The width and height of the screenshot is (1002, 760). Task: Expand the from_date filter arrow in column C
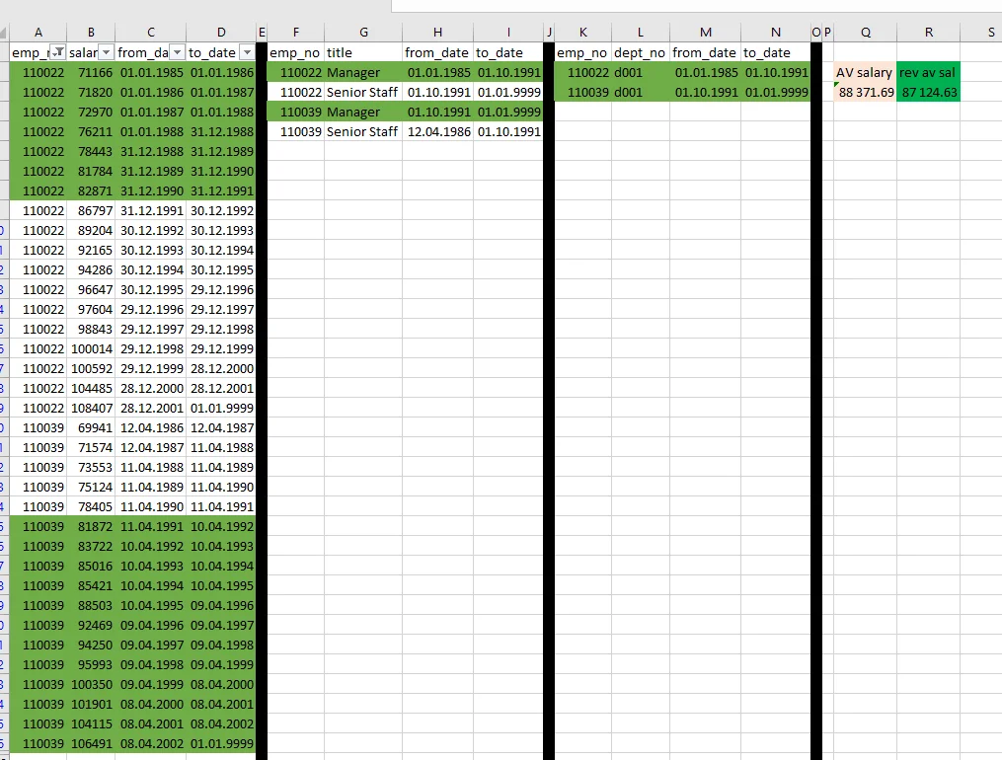(x=177, y=52)
